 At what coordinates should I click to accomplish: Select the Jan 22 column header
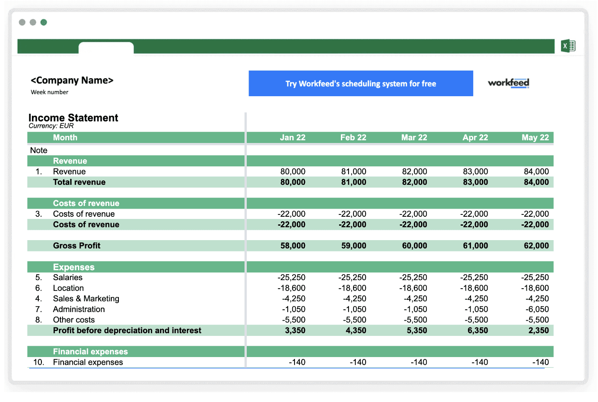293,138
